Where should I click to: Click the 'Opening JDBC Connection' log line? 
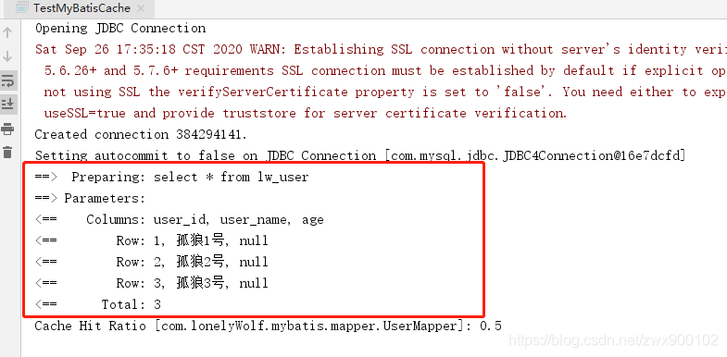pyautogui.click(x=120, y=29)
